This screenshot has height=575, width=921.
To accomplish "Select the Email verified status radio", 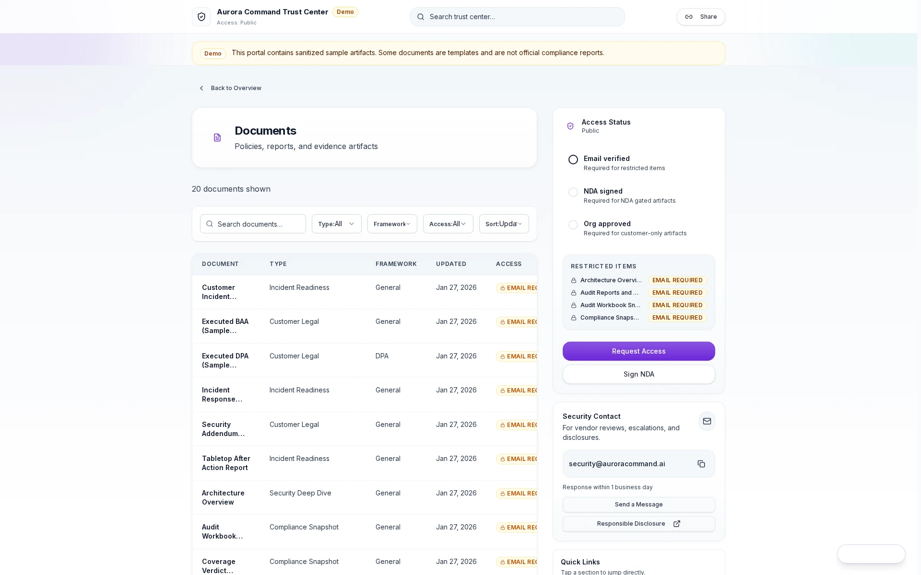I will point(573,160).
